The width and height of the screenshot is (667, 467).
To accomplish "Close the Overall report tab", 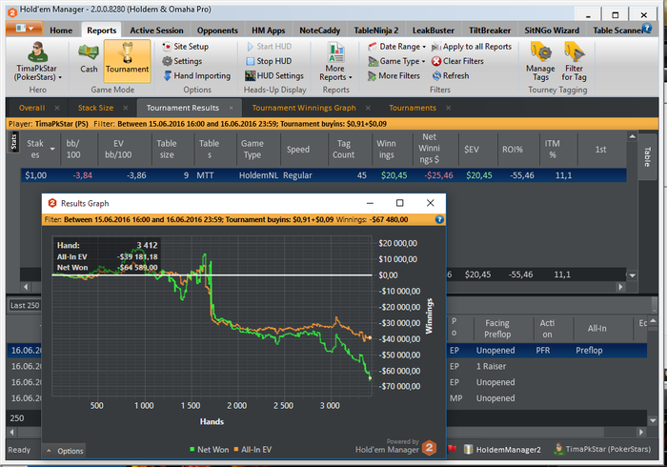I will 57,108.
